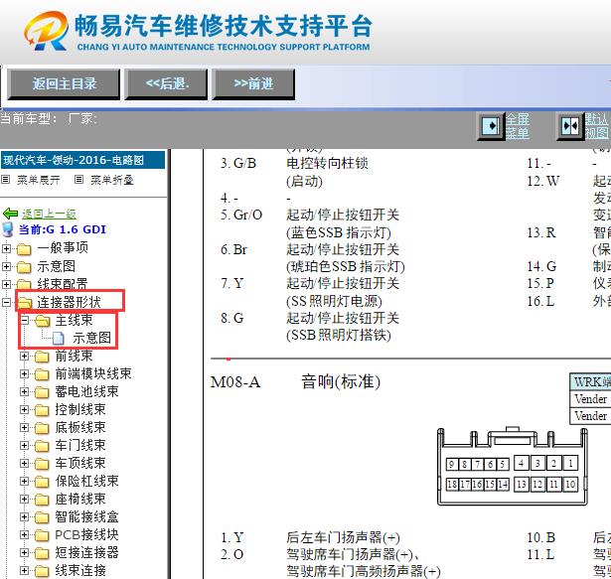Viewport: 611px width, 579px height.
Task: Click the 车顶线束 folder icon
Action: click(42, 464)
